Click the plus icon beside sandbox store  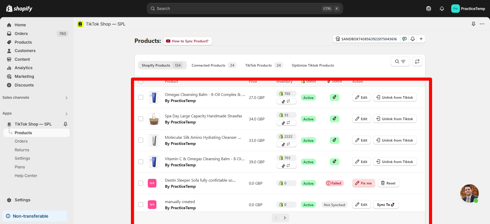pos(421,39)
